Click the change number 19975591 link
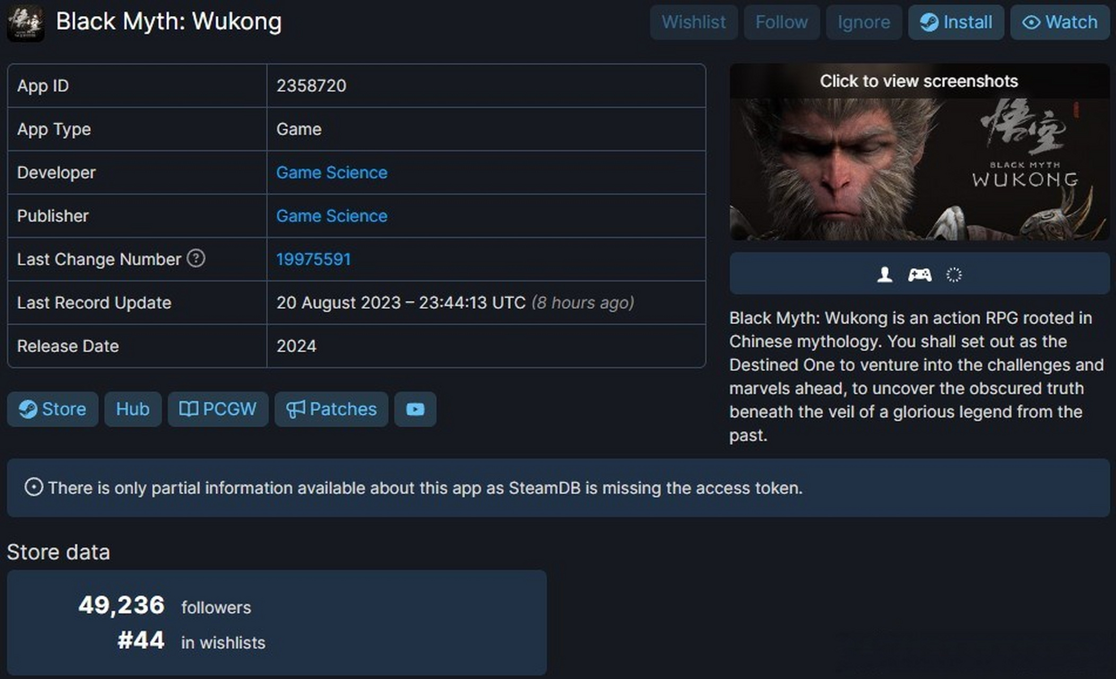Screen dimensions: 1116x679 click(x=313, y=259)
